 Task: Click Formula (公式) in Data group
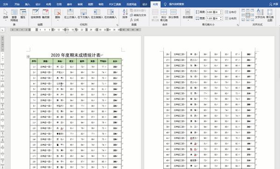(x=134, y=20)
